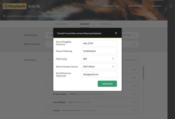Viewport: 175px width, 119px height.
Task: Switch to the Pembelian tab
Action: point(106,24)
